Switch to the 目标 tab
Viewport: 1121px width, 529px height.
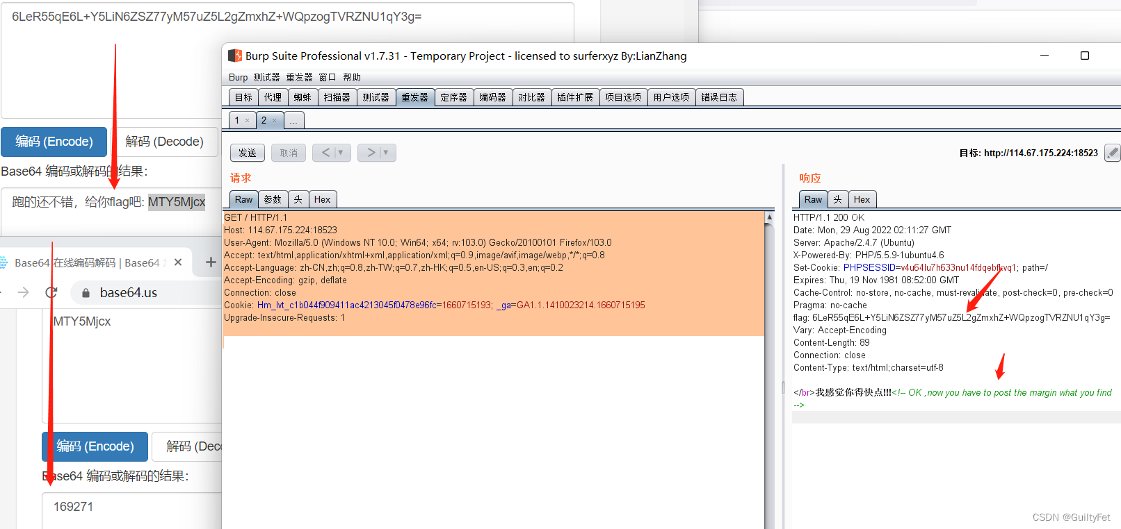point(243,97)
